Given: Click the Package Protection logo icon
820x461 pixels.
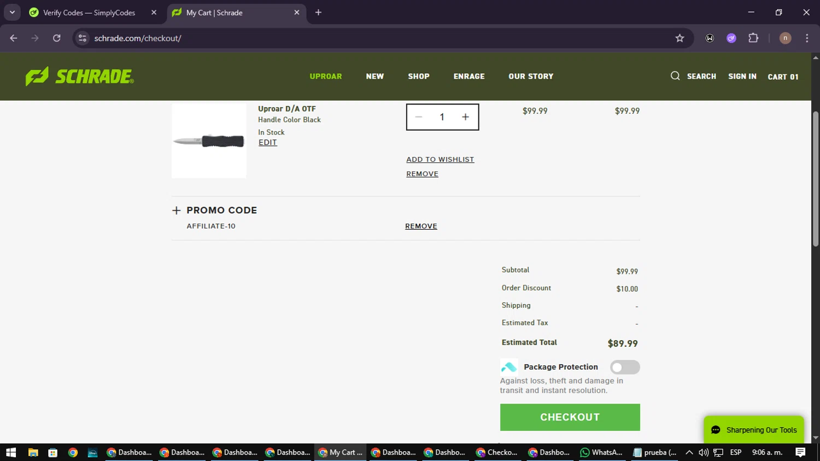Looking at the screenshot, I should (509, 367).
